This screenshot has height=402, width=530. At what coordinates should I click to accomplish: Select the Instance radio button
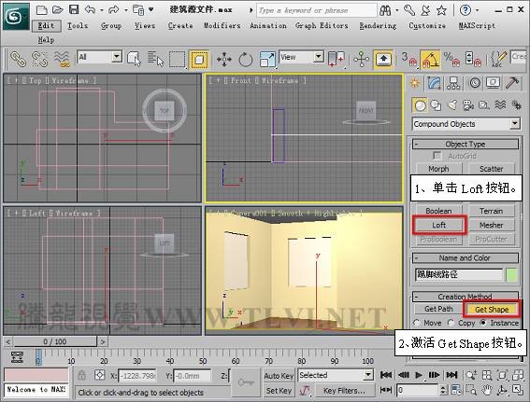point(483,323)
